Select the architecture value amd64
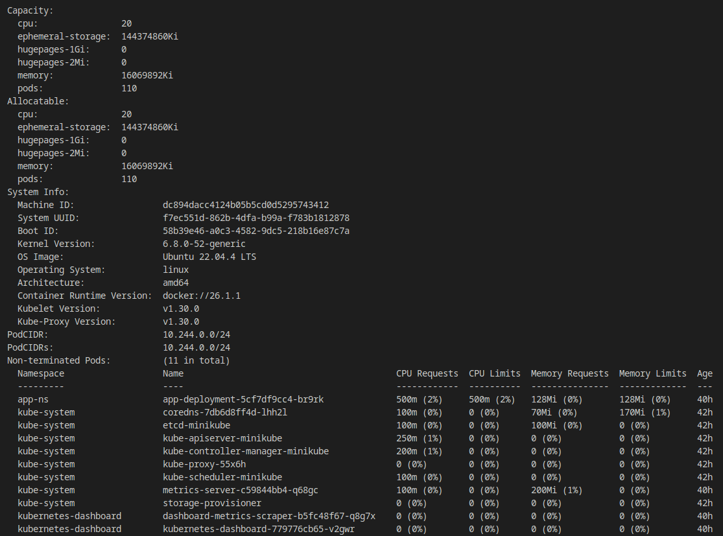The image size is (723, 536). [176, 283]
